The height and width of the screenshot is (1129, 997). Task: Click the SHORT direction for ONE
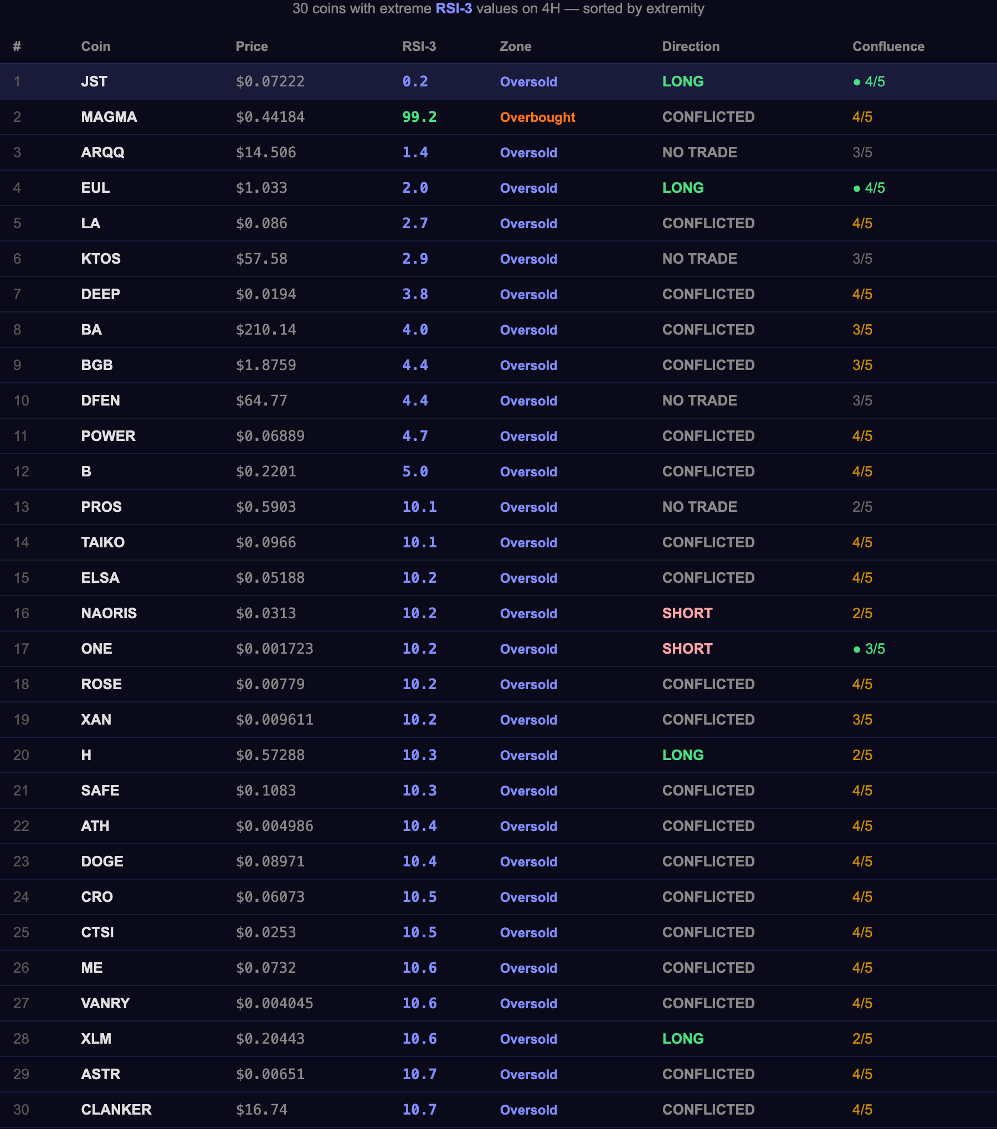click(x=687, y=649)
